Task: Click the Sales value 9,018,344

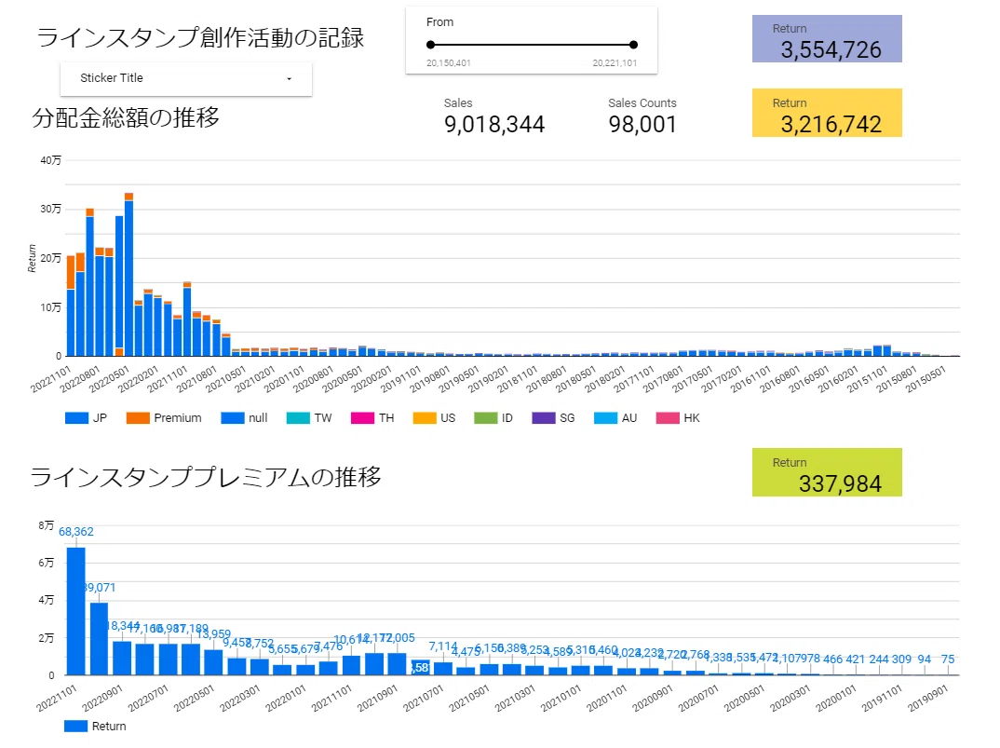Action: coord(494,125)
